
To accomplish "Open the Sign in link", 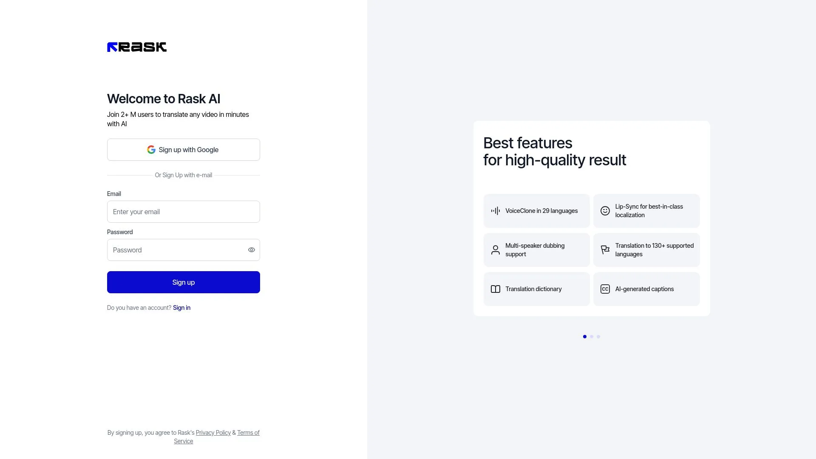I will (x=181, y=308).
